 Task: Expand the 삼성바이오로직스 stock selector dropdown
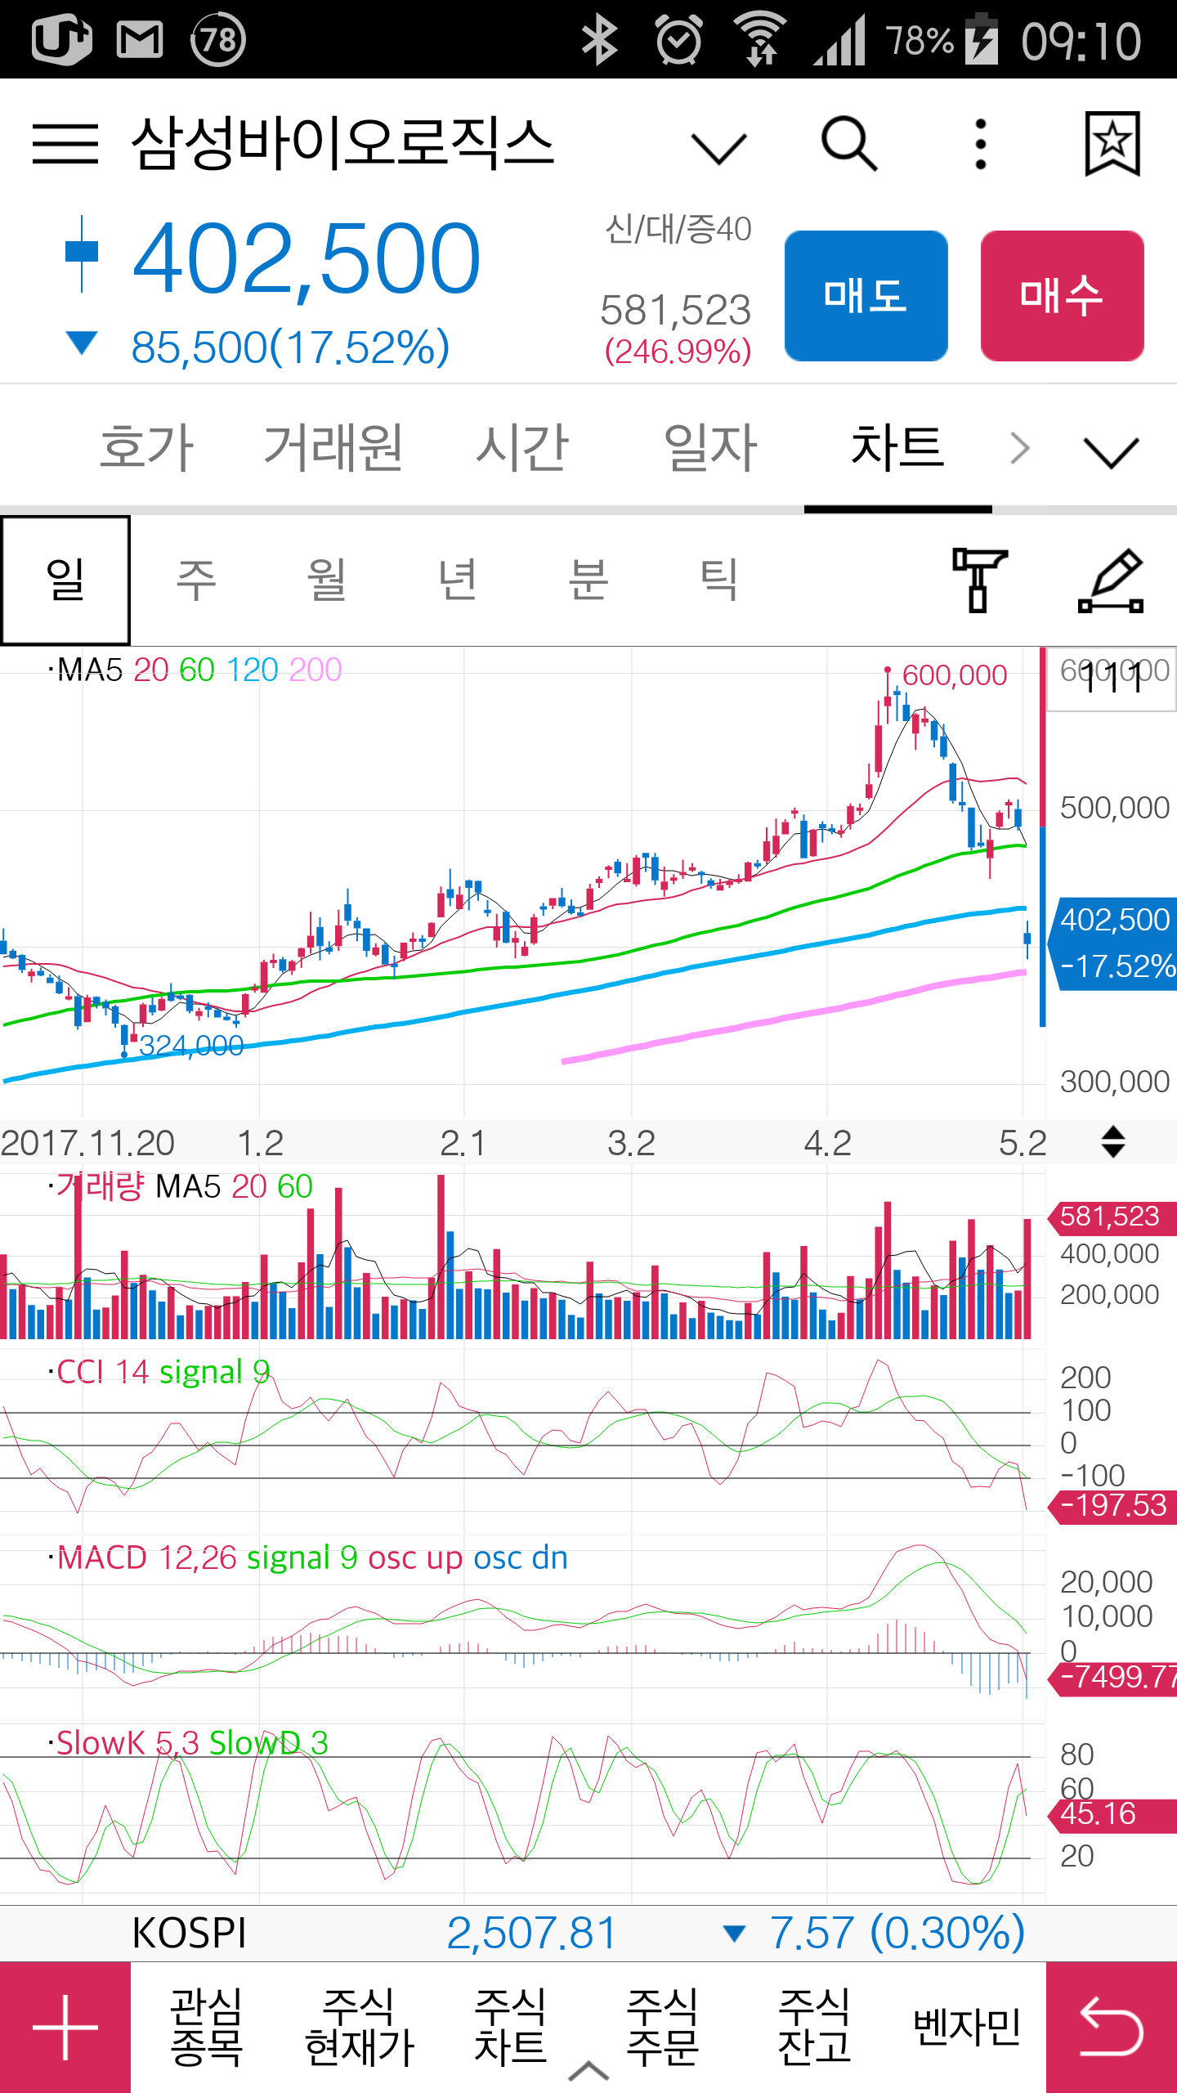tap(719, 149)
